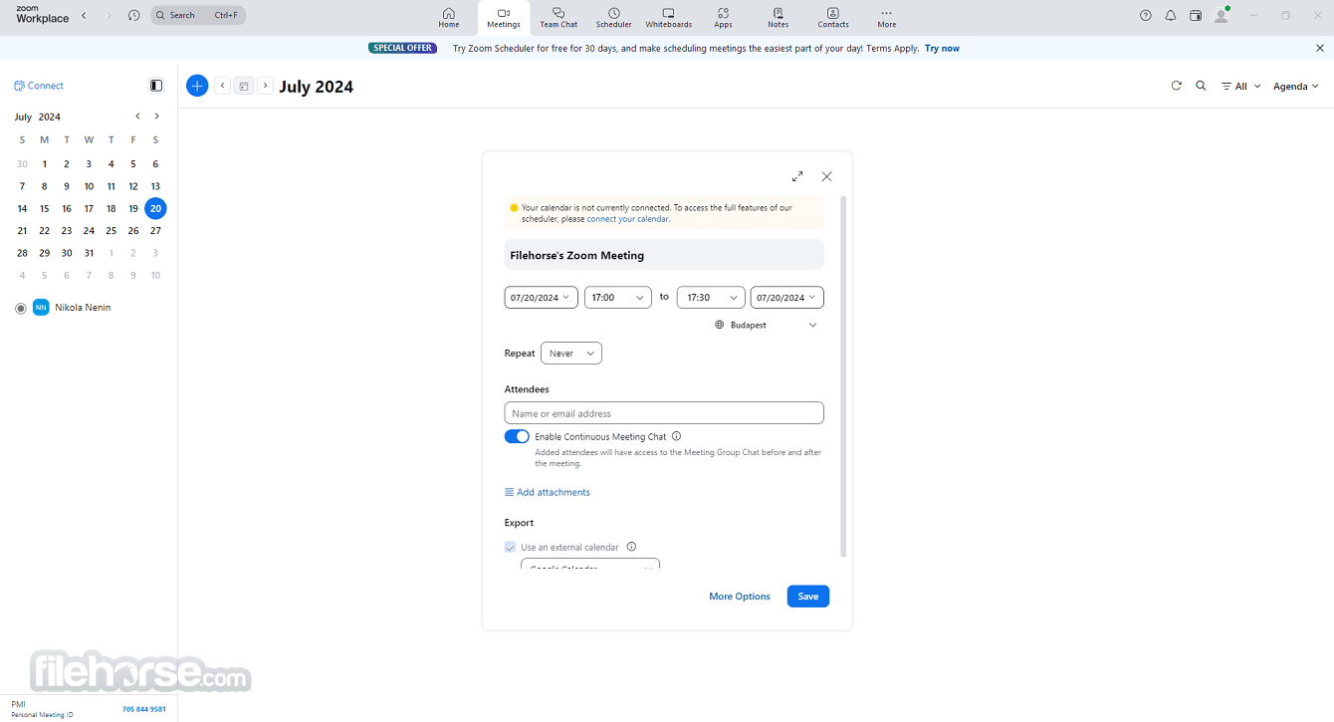Search meetings with the magnifier icon

coord(1201,86)
